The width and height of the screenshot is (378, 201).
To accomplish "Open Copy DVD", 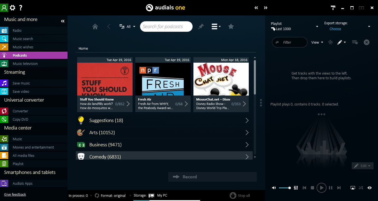I will 34,119.
